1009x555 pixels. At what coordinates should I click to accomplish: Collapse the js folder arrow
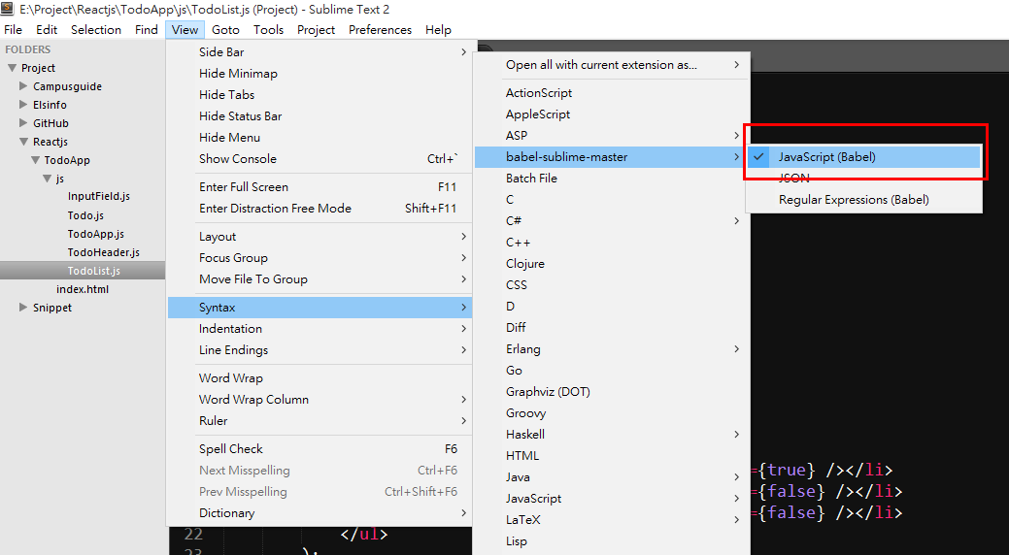pyautogui.click(x=47, y=179)
